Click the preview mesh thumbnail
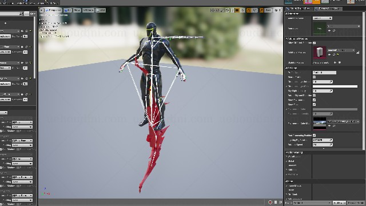The image size is (366, 206). point(319,52)
